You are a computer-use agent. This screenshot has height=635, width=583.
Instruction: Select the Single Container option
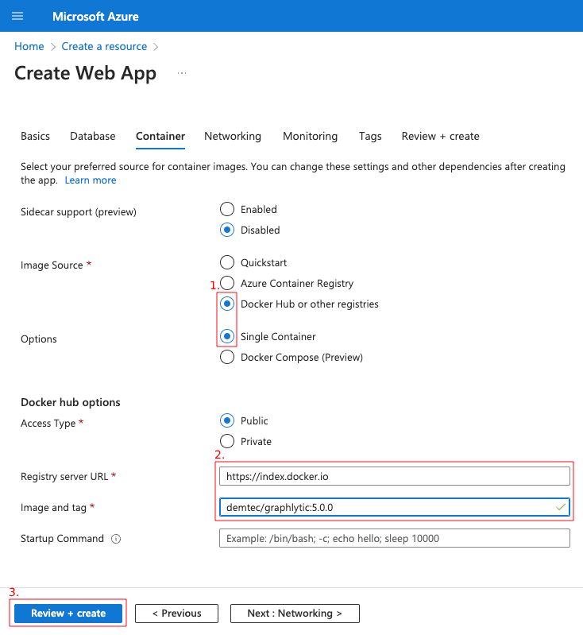(227, 336)
